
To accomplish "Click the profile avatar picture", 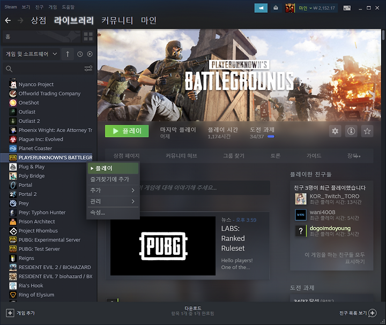I will [x=290, y=8].
